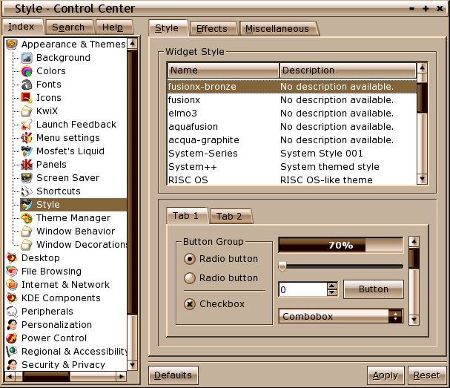450x388 pixels.
Task: Click the Shortcuts icon
Action: pos(27,191)
